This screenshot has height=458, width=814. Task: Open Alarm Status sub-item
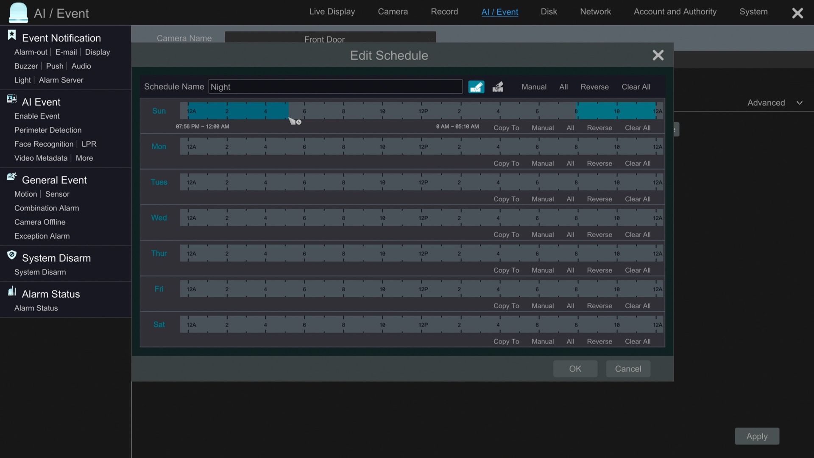point(36,308)
